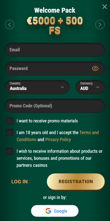
Task: Go to the previous promo banner arrow
Action: tap(9, 25)
